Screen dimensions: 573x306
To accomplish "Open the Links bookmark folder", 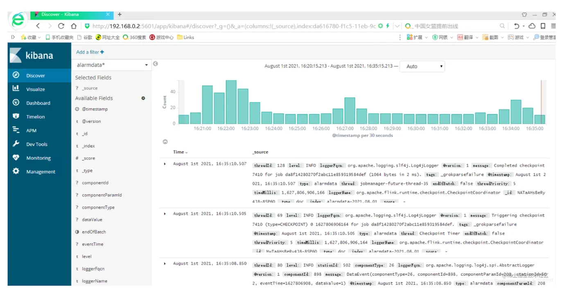I will (186, 37).
